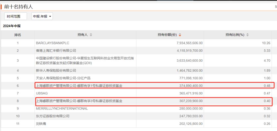277x131 pixels.
Task: Select holder 东方证券股份有限公司
Action: tap(53, 116)
